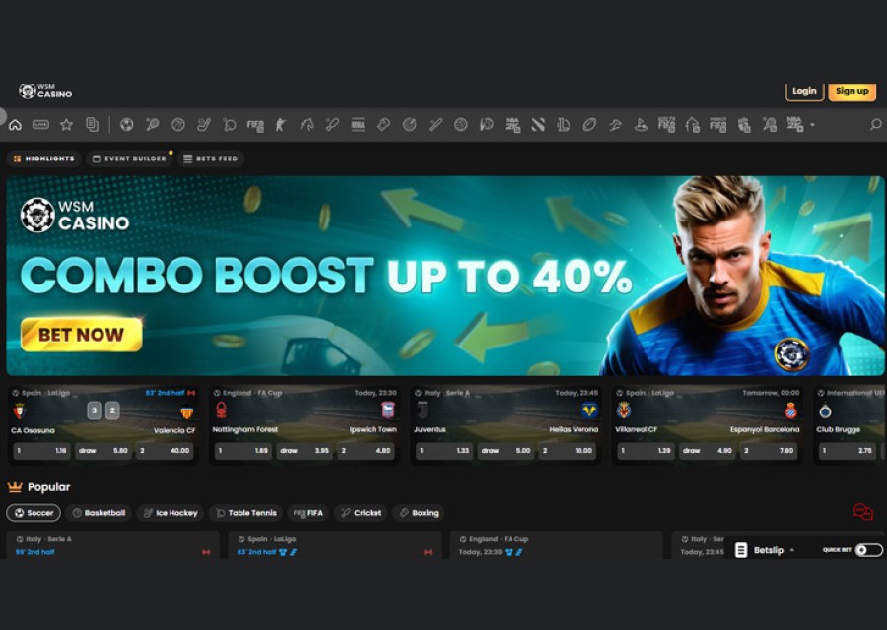Image resolution: width=887 pixels, height=630 pixels.
Task: Filter Popular by FIFA
Action: tap(308, 513)
